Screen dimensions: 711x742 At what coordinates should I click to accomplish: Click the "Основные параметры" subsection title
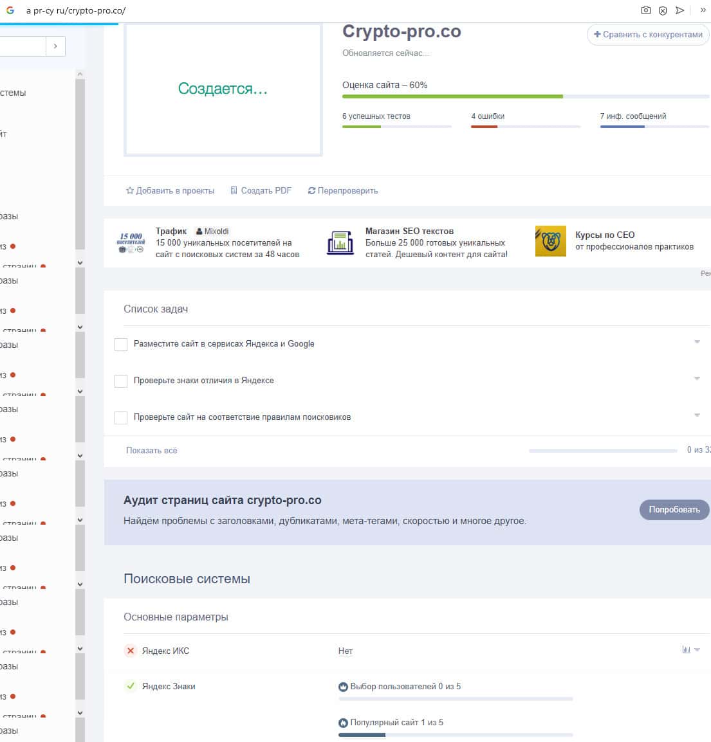click(x=176, y=617)
